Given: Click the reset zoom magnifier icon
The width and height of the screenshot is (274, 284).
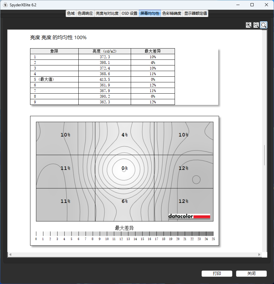Looking at the screenshot, I should (x=264, y=25).
